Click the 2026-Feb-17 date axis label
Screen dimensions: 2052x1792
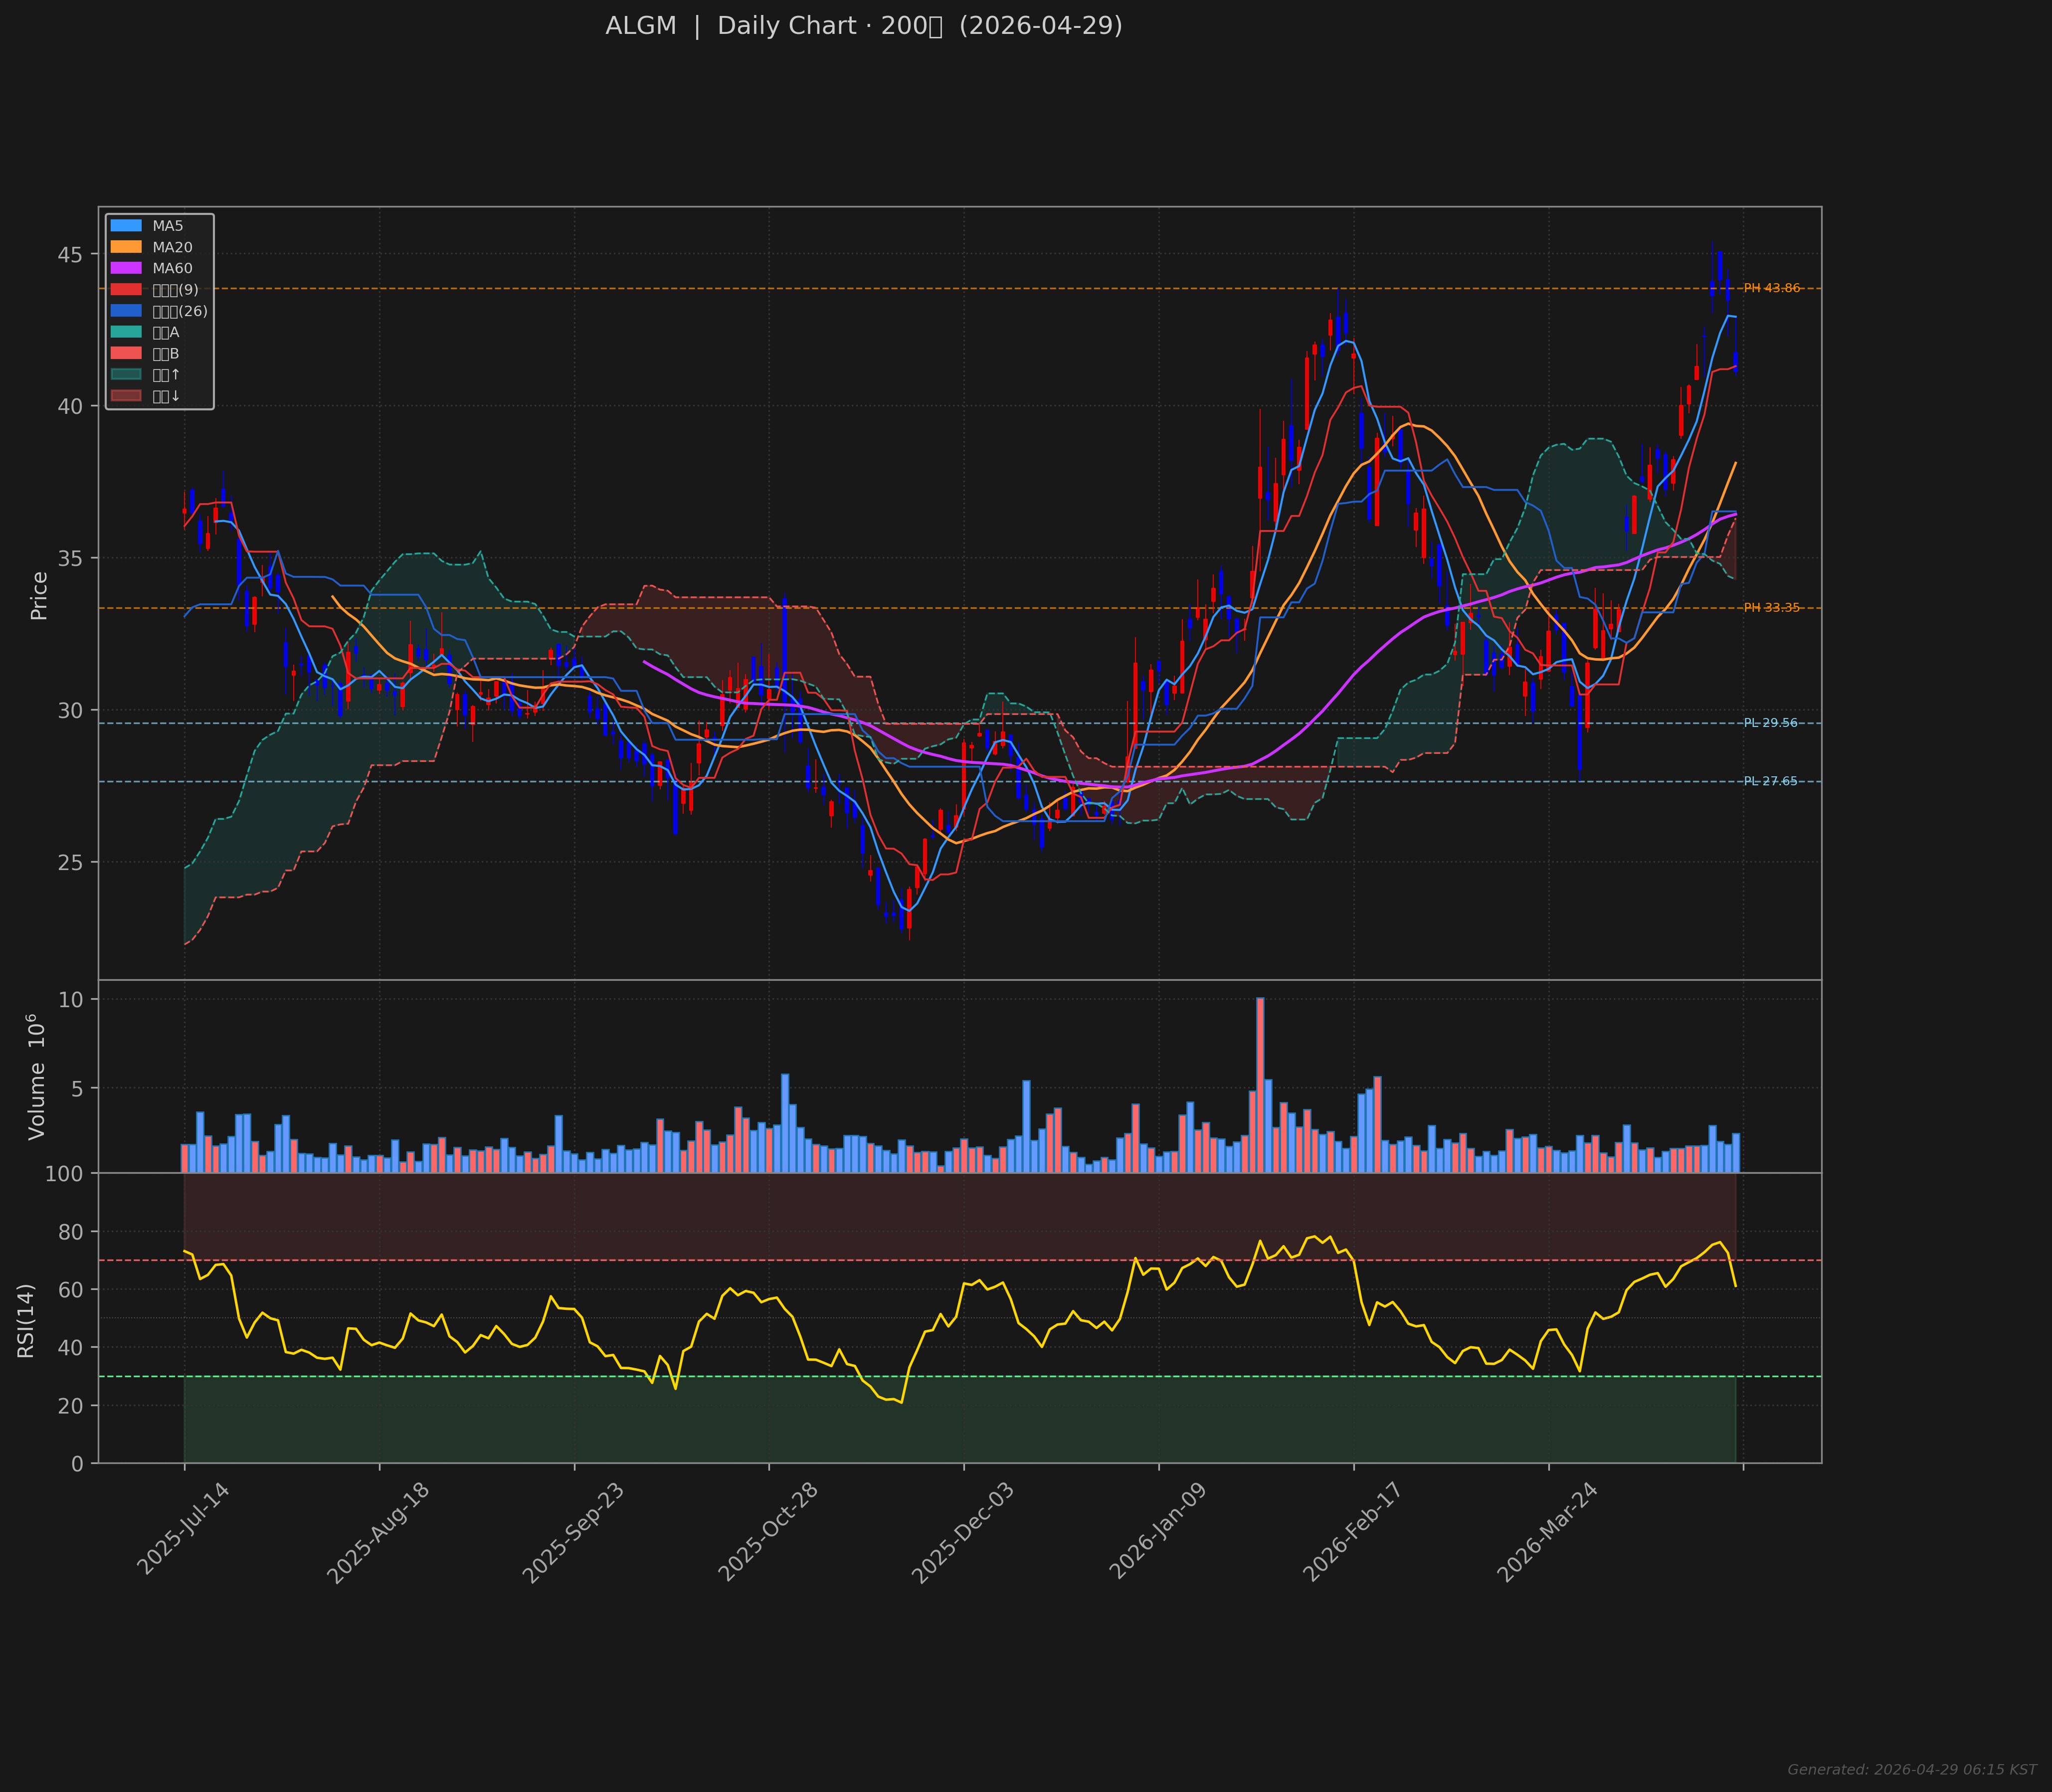pyautogui.click(x=1353, y=1532)
